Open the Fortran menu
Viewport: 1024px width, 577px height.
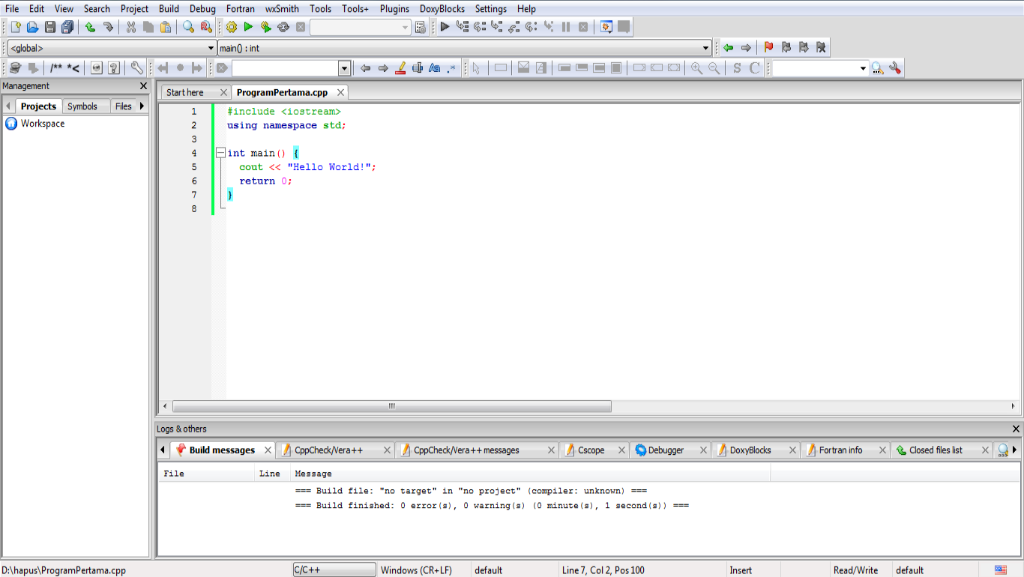coord(240,8)
